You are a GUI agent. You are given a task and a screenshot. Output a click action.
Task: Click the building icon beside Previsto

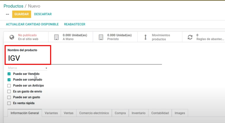coord(101,37)
